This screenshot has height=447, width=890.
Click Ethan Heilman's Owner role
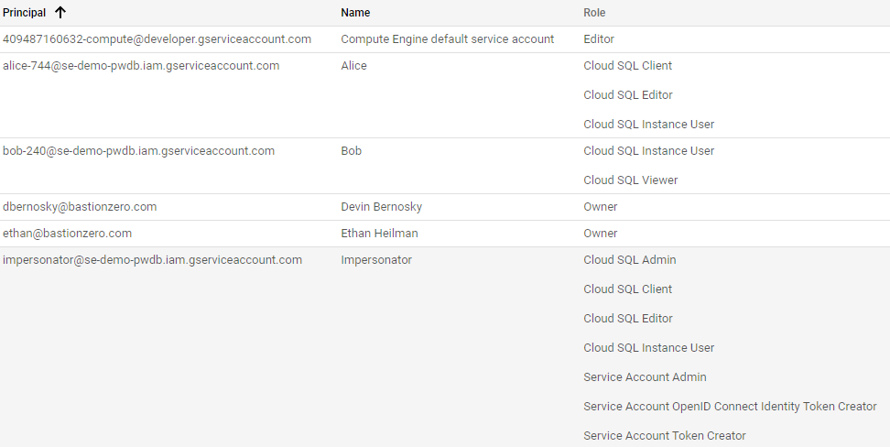(x=600, y=234)
